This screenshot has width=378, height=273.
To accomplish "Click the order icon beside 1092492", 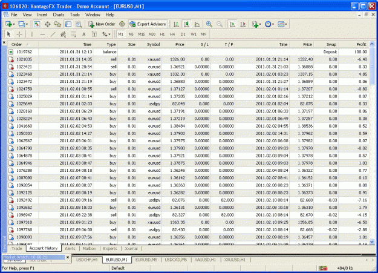I will coord(11,200).
